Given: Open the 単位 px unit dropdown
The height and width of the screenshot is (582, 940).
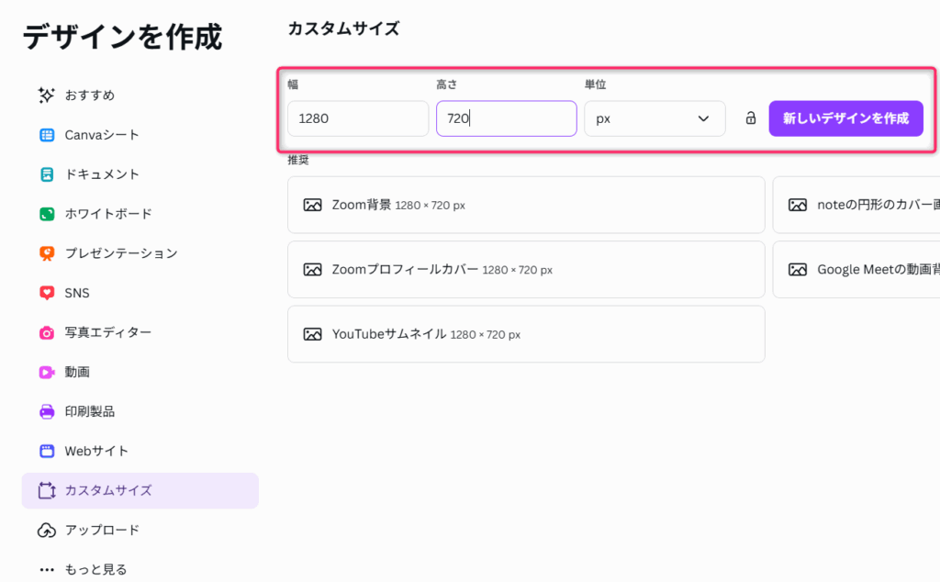Looking at the screenshot, I should 654,118.
